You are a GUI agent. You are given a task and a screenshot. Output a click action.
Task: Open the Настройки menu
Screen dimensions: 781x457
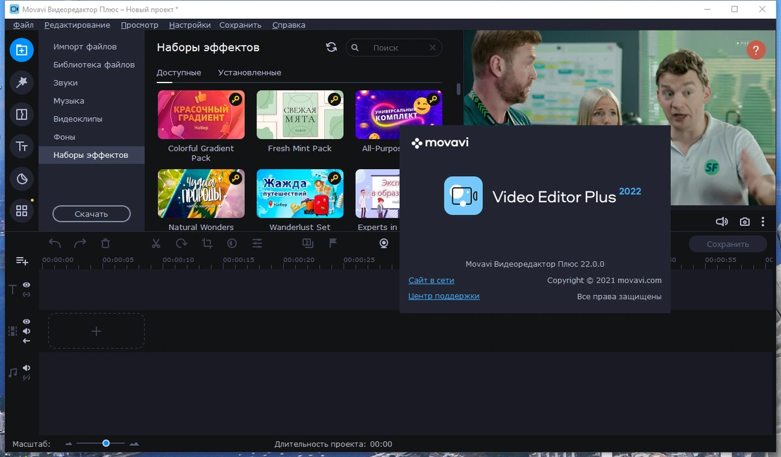190,25
